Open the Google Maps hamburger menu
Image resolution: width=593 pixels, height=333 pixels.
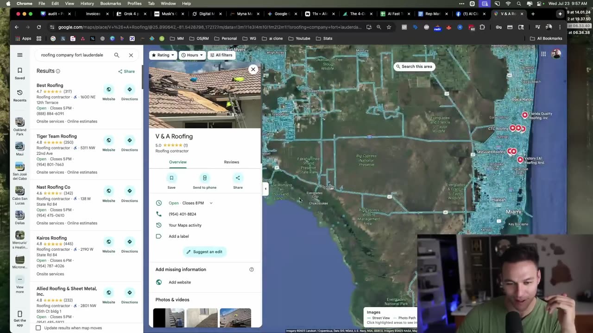(x=19, y=55)
